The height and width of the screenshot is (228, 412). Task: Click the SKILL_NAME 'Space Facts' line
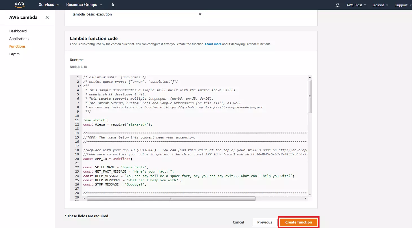click(x=116, y=167)
